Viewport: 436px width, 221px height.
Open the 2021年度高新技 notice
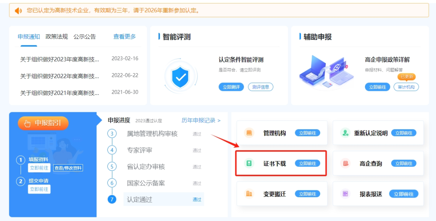click(x=59, y=93)
